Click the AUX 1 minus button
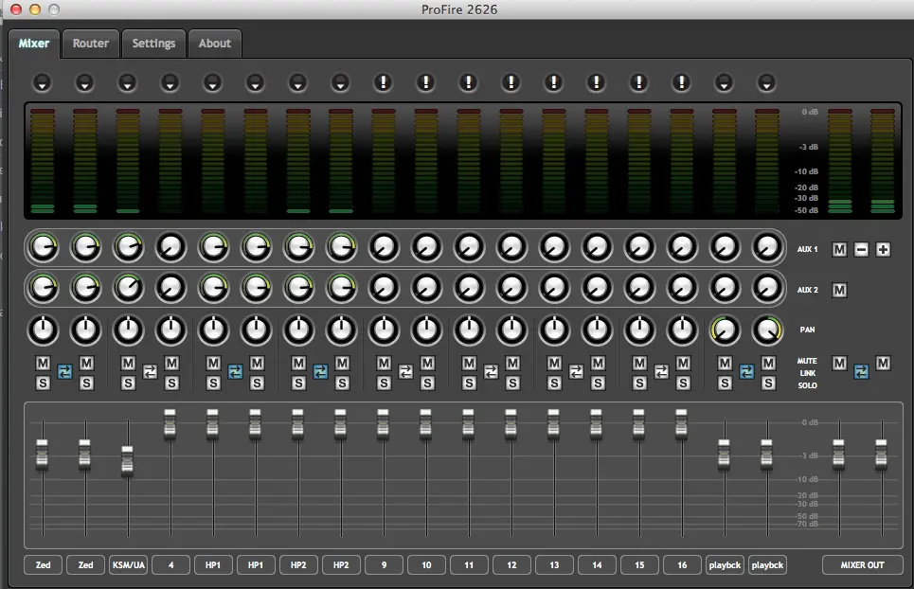 tap(861, 250)
